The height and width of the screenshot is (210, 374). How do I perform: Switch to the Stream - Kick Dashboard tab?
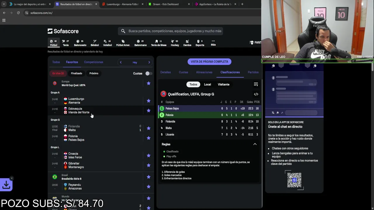pos(169,4)
